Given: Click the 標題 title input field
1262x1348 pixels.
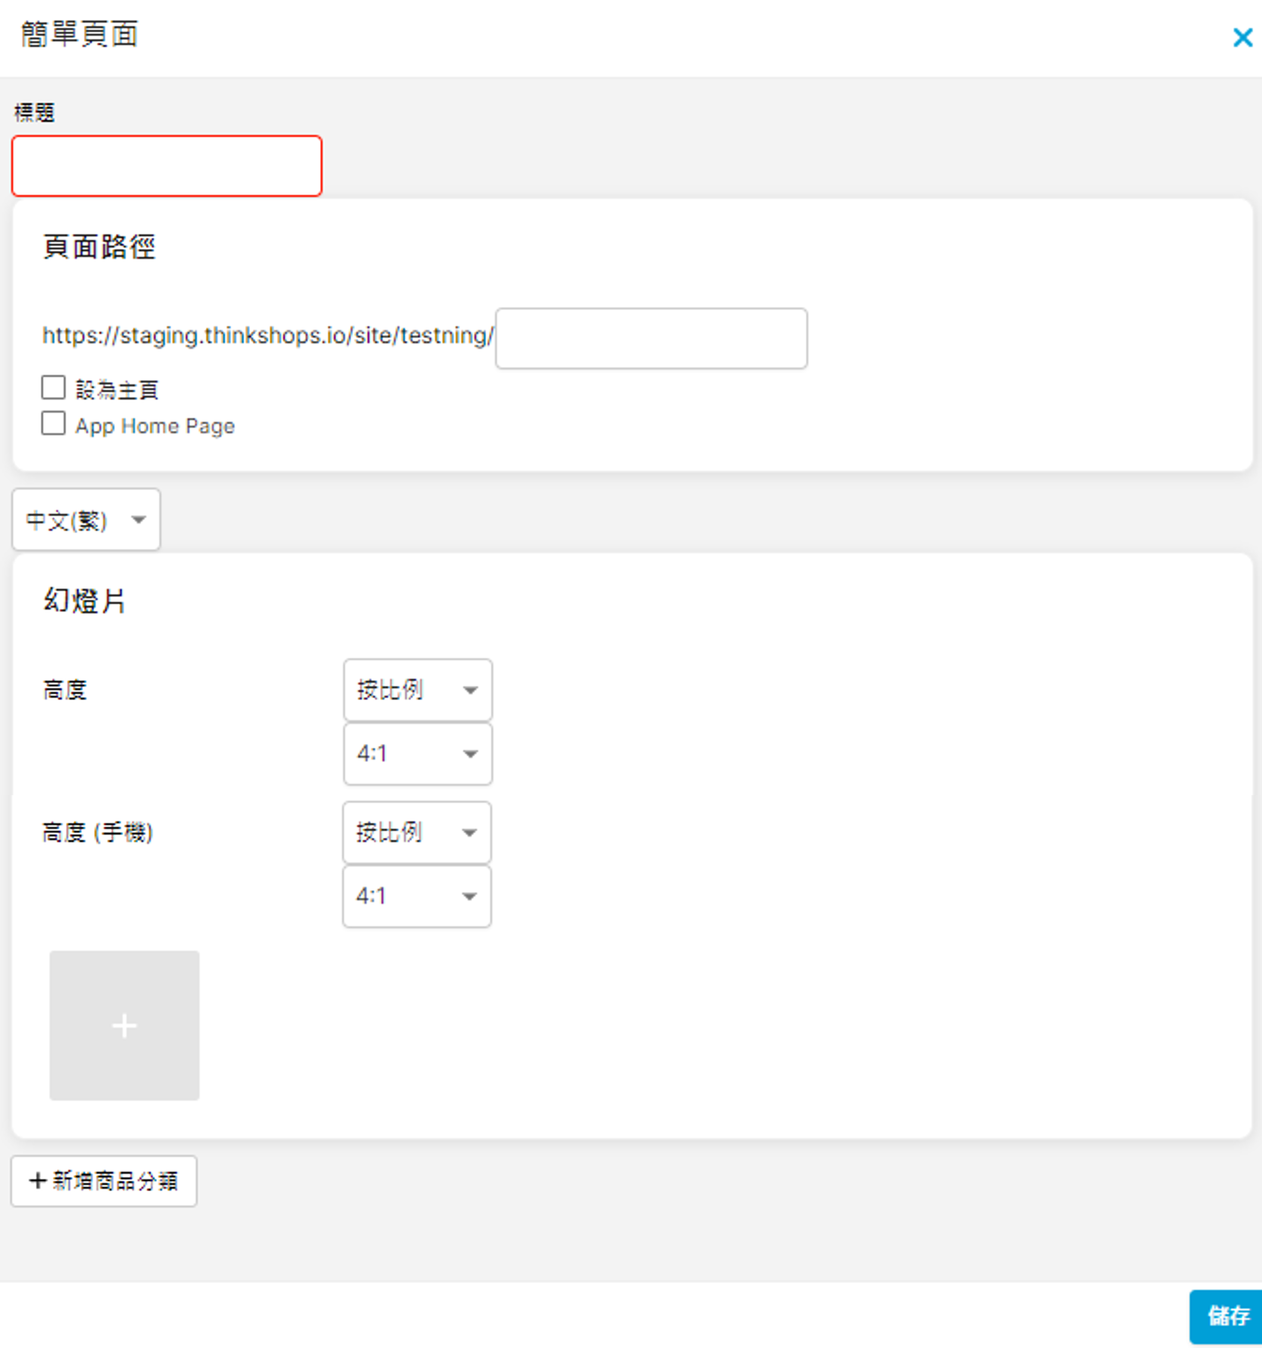Looking at the screenshot, I should click(167, 166).
